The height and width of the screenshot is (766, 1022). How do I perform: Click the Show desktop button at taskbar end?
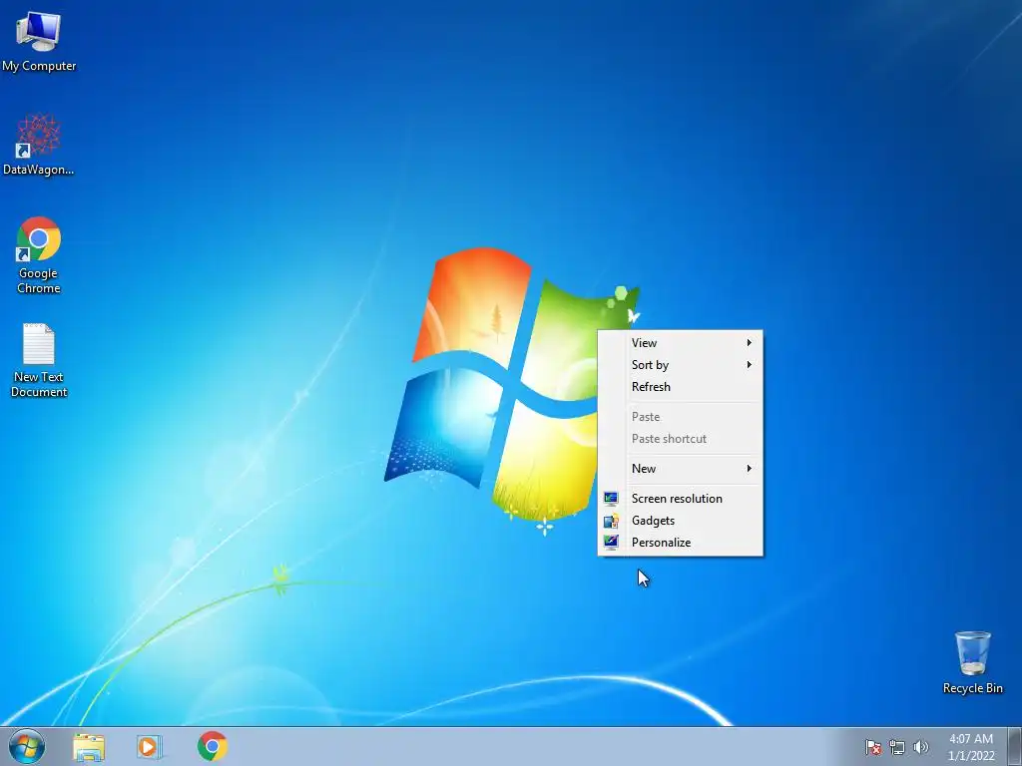click(1015, 746)
